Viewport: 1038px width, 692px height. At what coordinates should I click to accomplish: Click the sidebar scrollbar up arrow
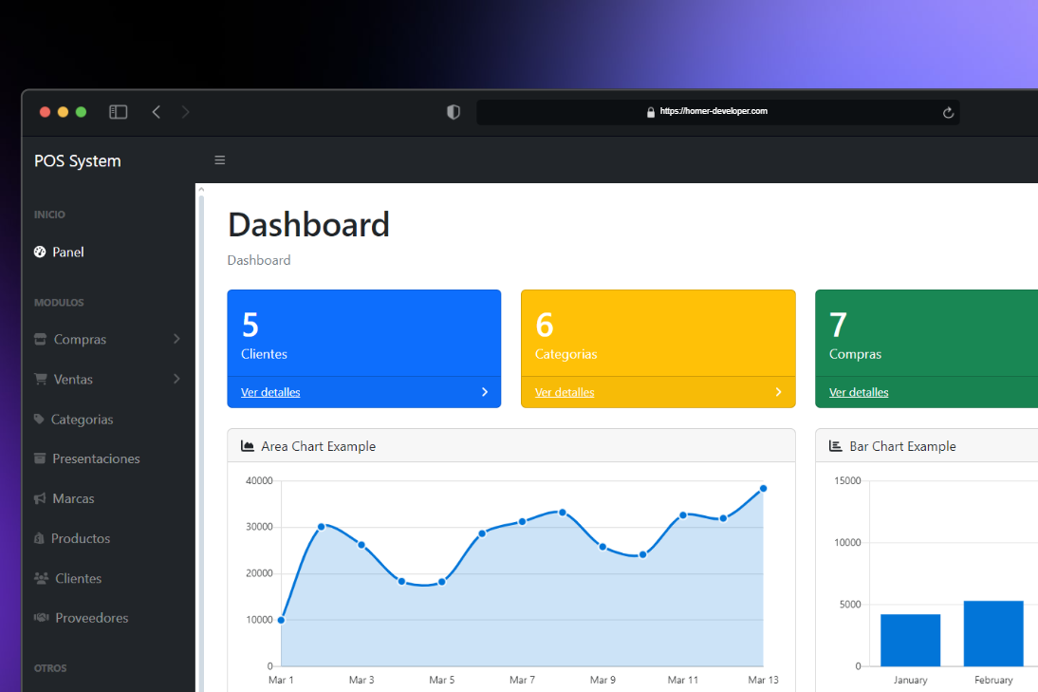(x=201, y=190)
